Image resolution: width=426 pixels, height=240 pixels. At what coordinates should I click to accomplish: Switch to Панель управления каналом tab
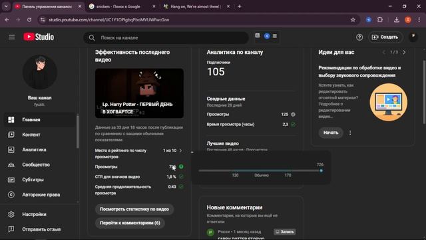click(x=47, y=7)
